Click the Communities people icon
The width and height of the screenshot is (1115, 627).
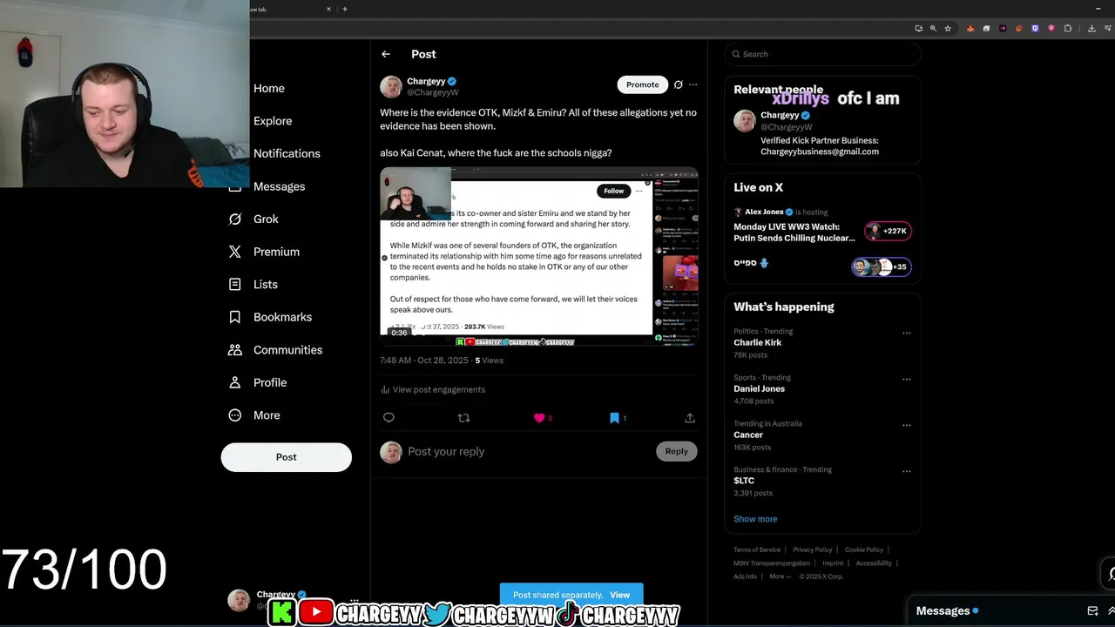(x=235, y=350)
